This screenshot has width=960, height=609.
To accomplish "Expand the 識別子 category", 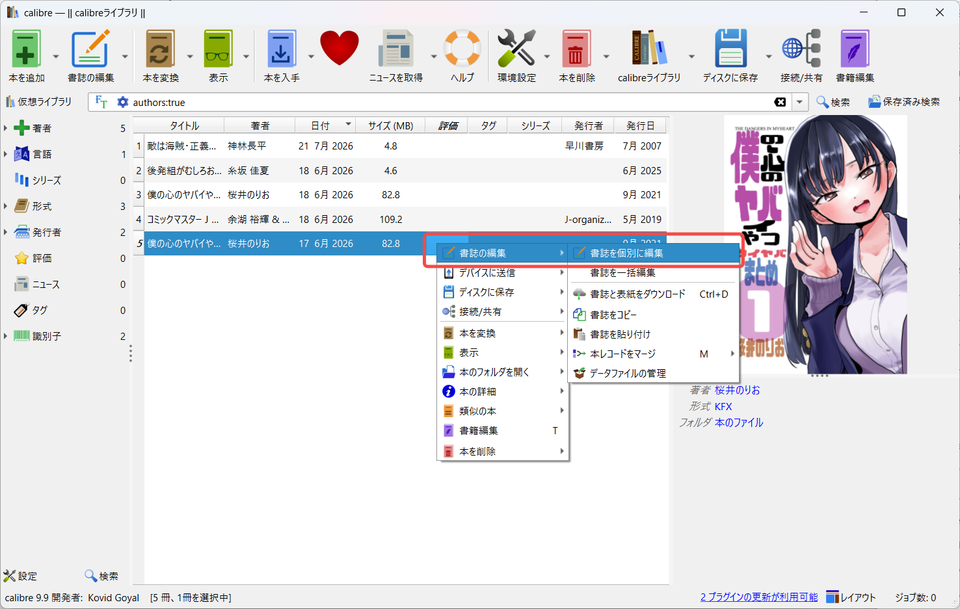I will coord(6,336).
